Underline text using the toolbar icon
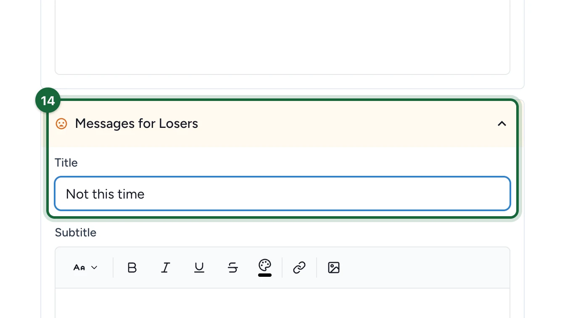Screen dimensions: 565x318 [x=199, y=268]
